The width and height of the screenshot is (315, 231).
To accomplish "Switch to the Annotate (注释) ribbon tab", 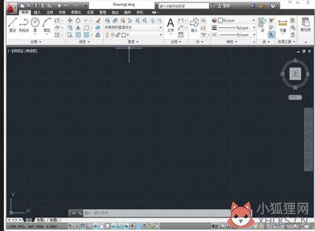I will tap(50, 13).
